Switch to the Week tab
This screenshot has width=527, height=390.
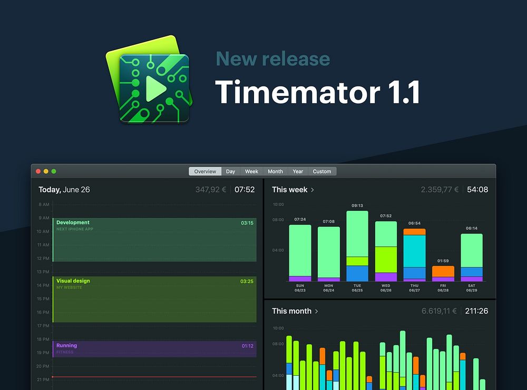(251, 171)
